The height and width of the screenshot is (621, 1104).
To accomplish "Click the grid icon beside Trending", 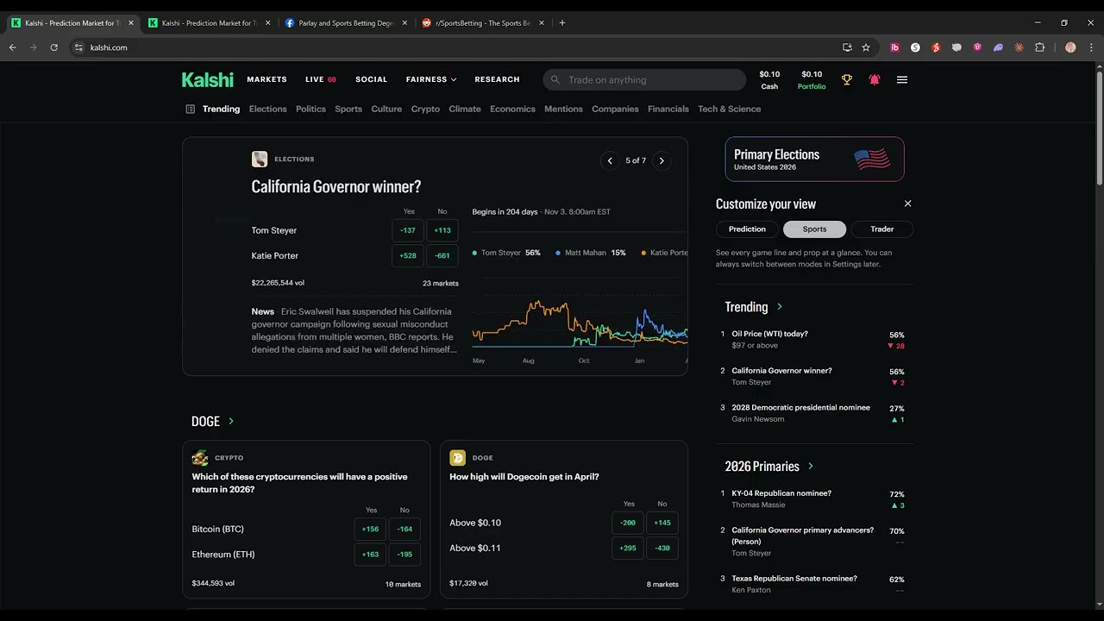I will [x=190, y=109].
